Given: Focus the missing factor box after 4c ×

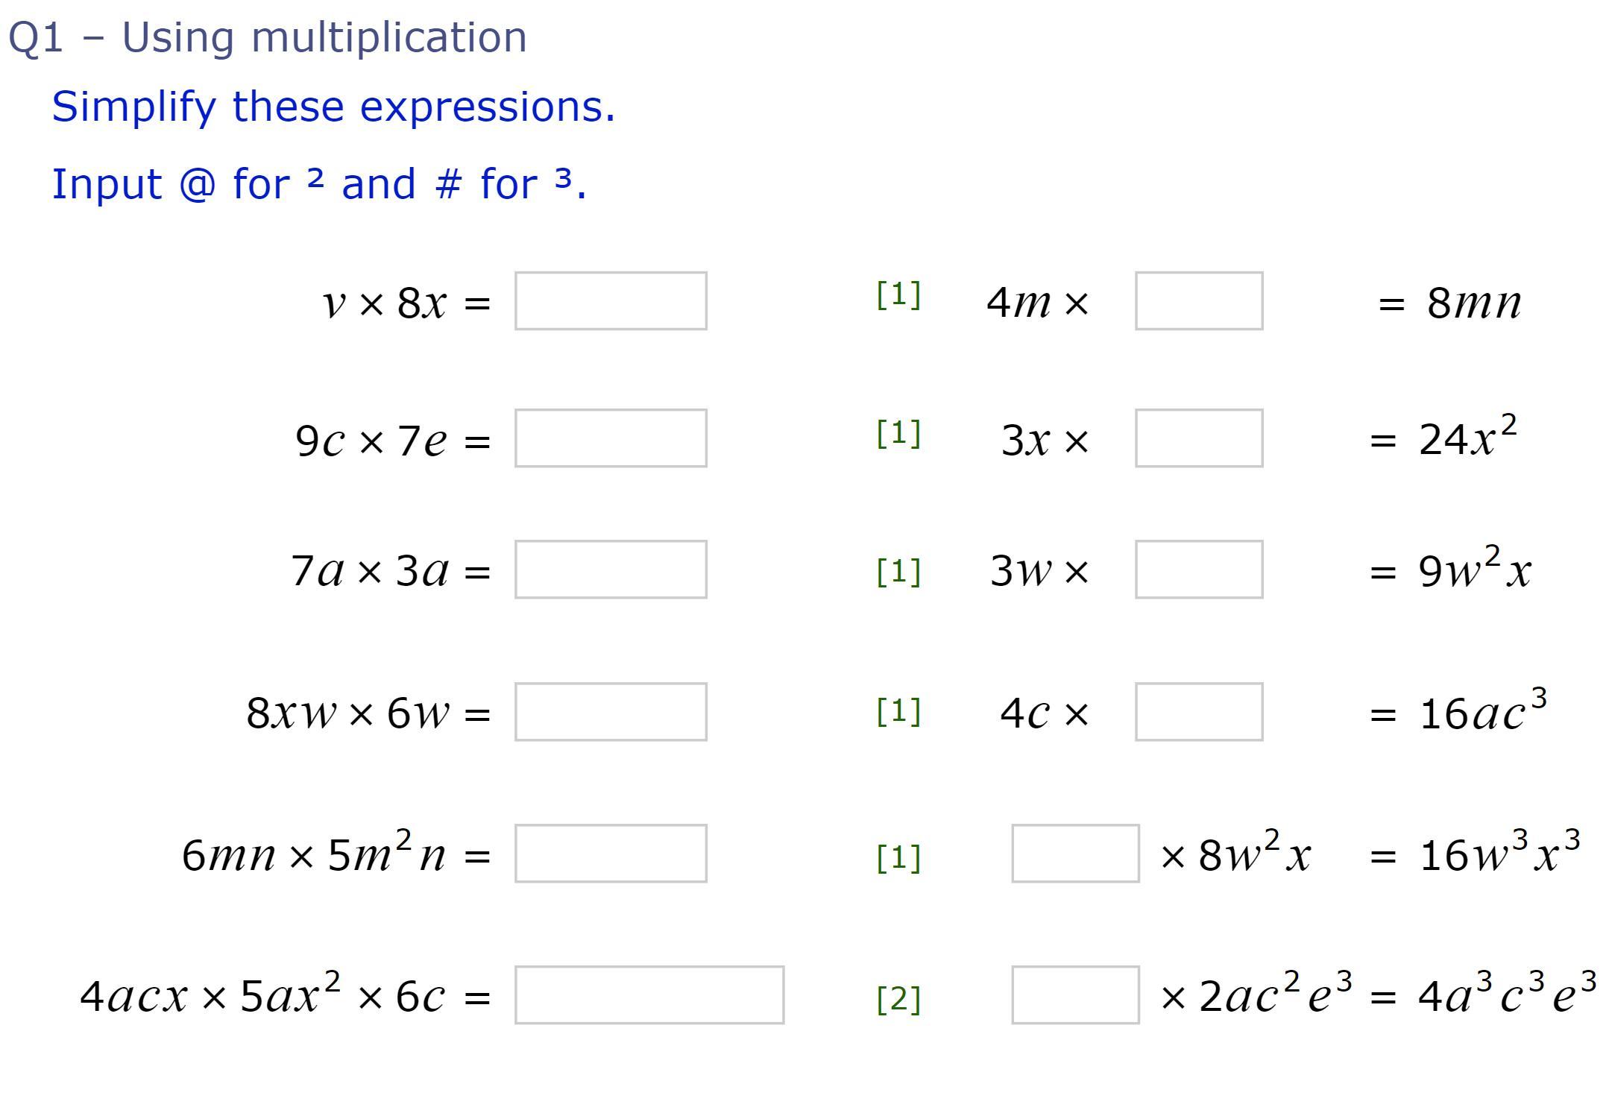Looking at the screenshot, I should coord(1199,712).
